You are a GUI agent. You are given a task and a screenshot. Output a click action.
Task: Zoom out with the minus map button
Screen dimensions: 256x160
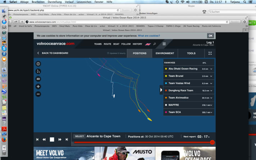coord(38,94)
